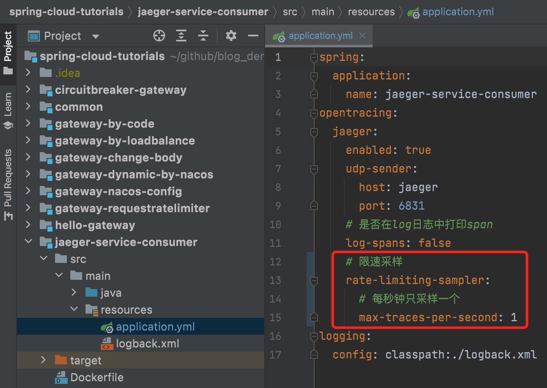Click src in the breadcrumb path

pos(290,12)
